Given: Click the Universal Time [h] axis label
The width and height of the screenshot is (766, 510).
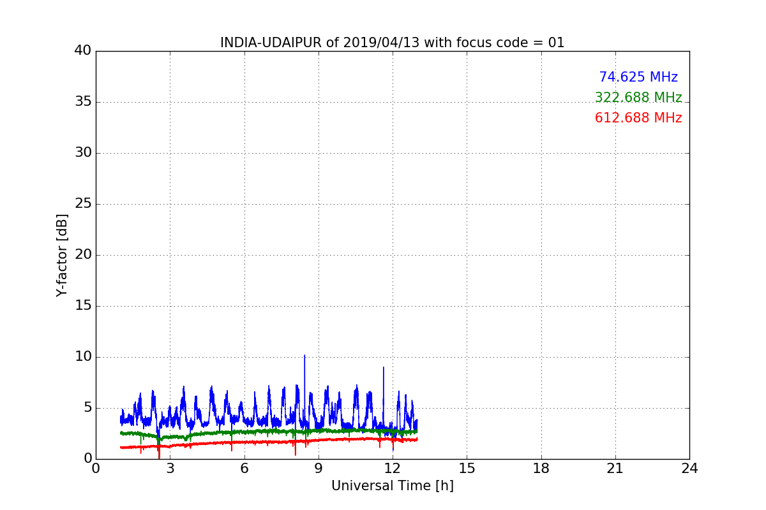Looking at the screenshot, I should pyautogui.click(x=393, y=486).
